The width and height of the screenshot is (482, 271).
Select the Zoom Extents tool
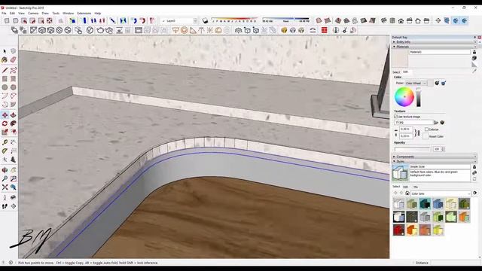[x=5, y=187]
